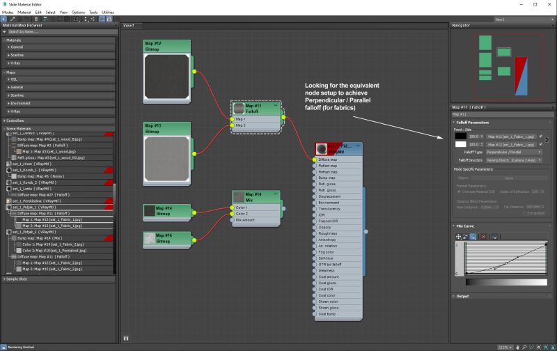The image size is (557, 351).
Task: Open the Falloff Type dropdown
Action: [x=514, y=152]
